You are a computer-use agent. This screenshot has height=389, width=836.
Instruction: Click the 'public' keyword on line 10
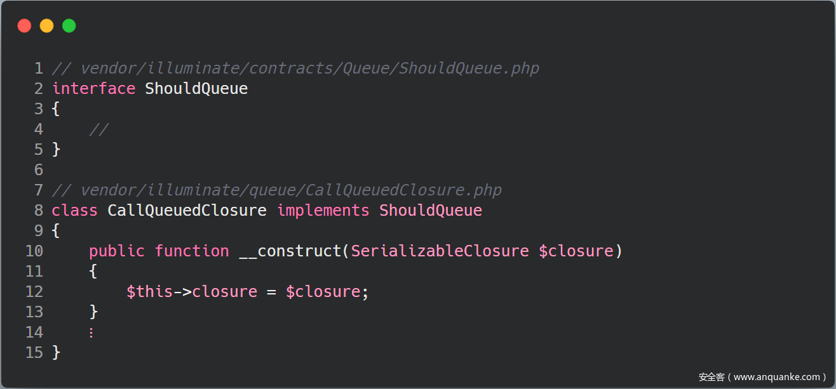117,251
